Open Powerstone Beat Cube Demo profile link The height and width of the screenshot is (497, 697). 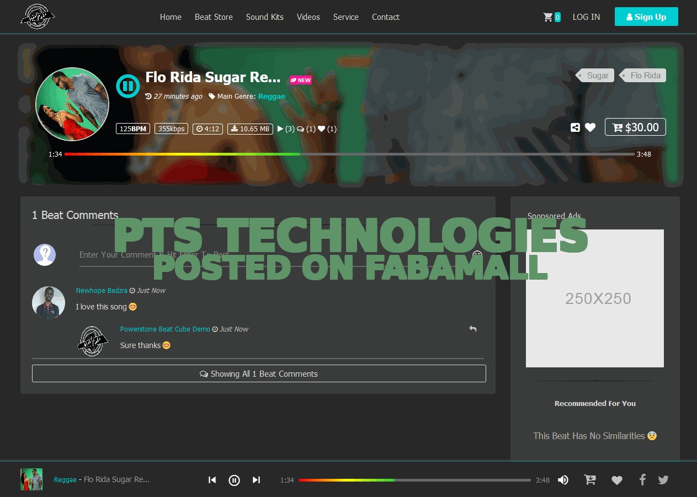[165, 329]
